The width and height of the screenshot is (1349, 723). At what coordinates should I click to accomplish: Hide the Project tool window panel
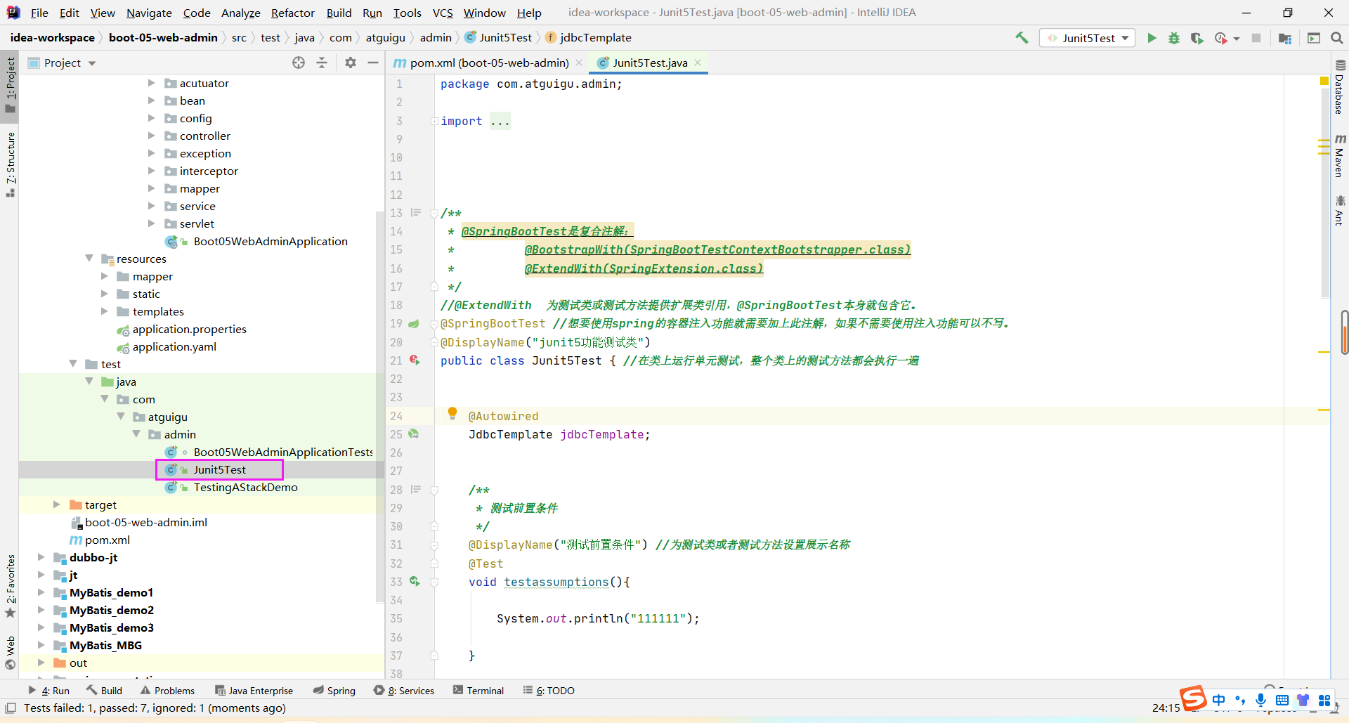pos(373,63)
